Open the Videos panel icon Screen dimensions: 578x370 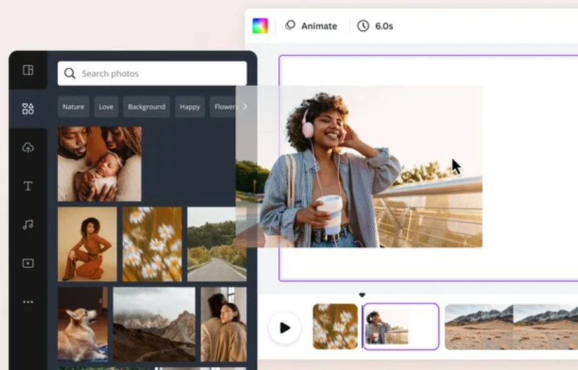28,263
